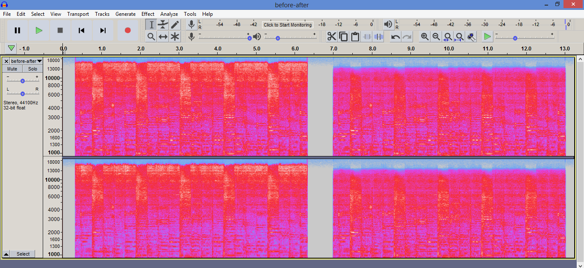Mute the before-after track
The image size is (584, 268).
coord(12,69)
